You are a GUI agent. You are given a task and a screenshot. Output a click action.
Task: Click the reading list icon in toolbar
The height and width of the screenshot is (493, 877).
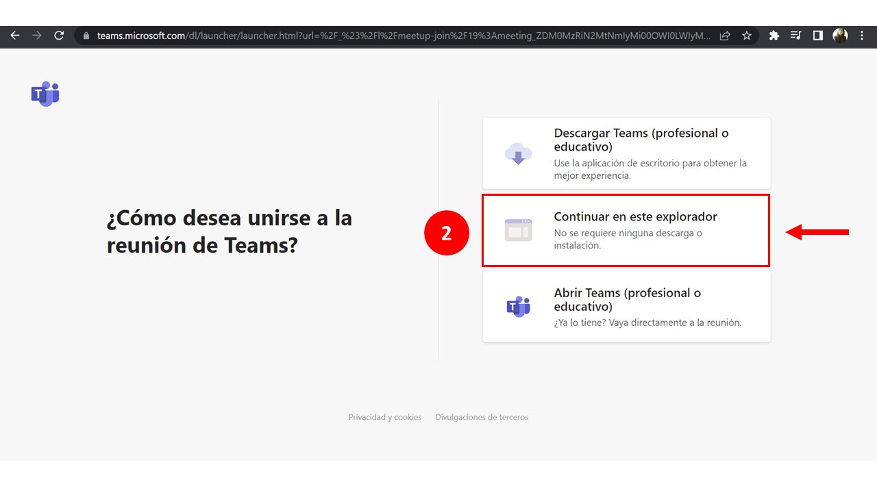pyautogui.click(x=795, y=36)
